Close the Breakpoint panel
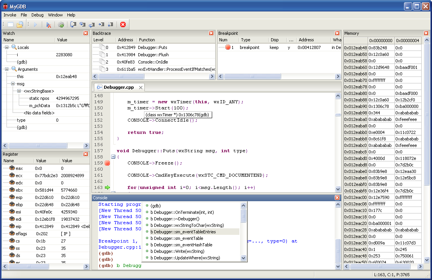Viewport: 432px width, 280px height. point(337,33)
